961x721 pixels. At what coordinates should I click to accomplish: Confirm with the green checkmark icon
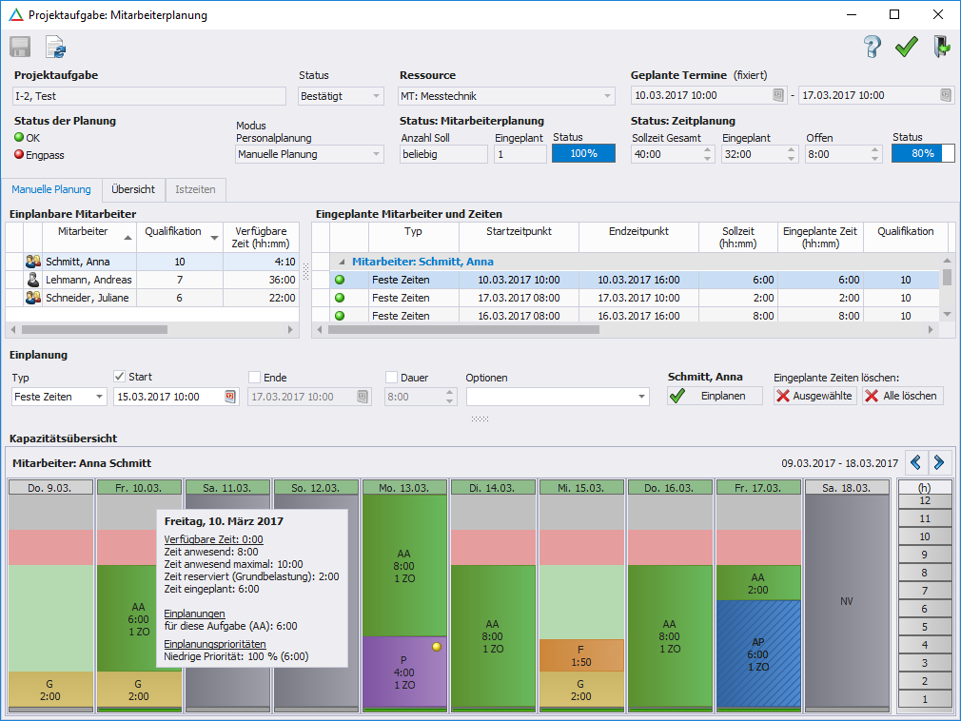[906, 47]
